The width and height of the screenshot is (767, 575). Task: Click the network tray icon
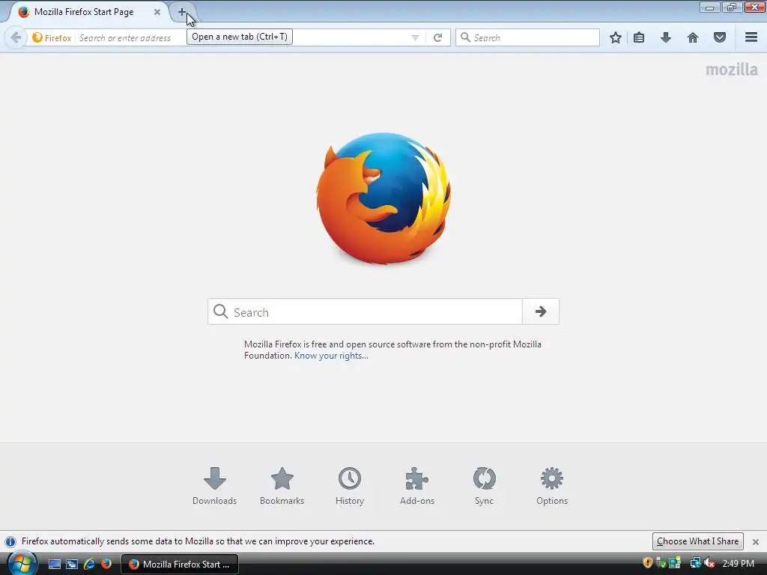pyautogui.click(x=696, y=563)
